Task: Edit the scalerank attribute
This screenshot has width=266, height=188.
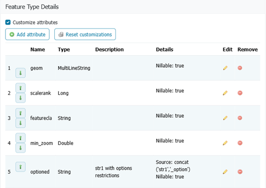Action: click(225, 93)
